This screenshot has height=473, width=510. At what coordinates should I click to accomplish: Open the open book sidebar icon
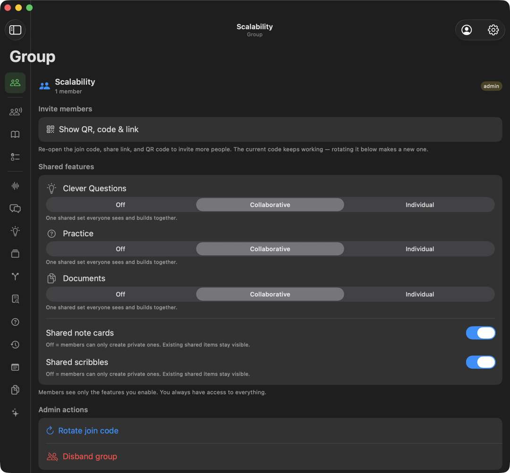click(x=15, y=134)
